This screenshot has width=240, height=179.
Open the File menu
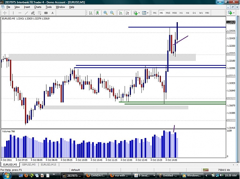tap(8, 7)
